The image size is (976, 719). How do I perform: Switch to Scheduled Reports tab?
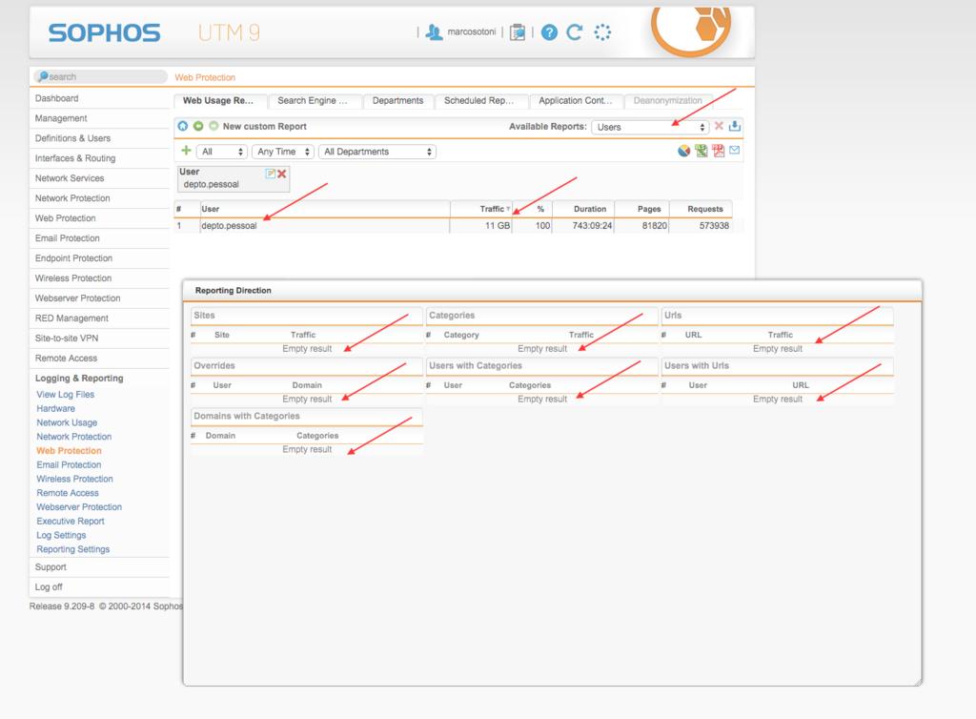click(x=481, y=101)
